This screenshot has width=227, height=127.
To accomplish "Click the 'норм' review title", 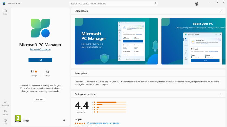I will (78, 119).
